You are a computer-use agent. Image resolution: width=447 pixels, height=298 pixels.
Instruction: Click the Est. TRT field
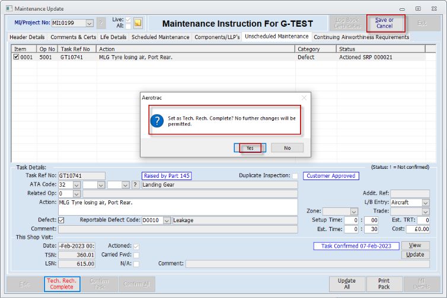[x=423, y=220]
